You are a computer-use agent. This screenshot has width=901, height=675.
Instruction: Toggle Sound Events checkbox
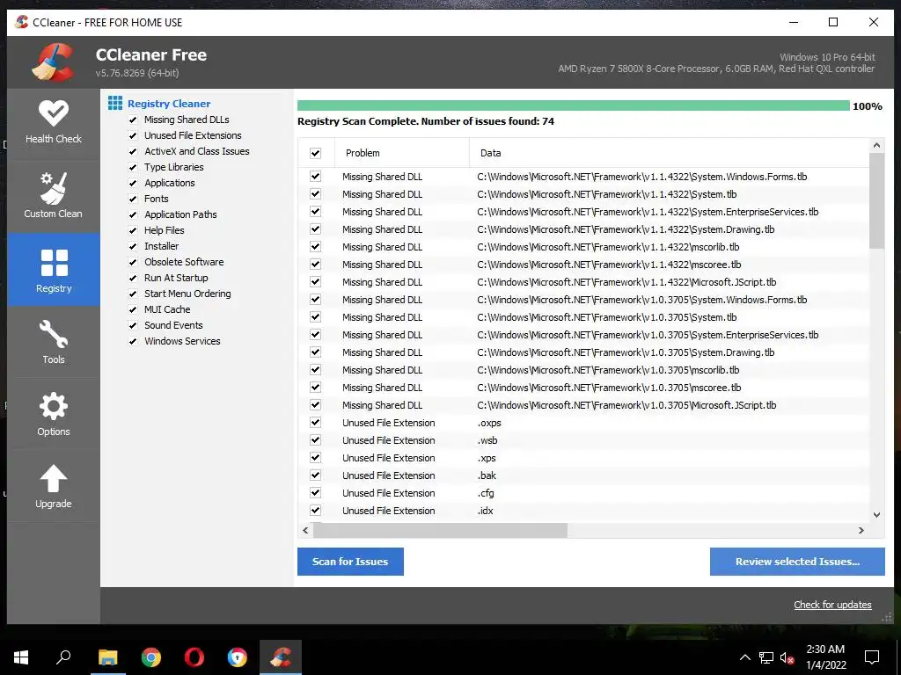click(133, 325)
